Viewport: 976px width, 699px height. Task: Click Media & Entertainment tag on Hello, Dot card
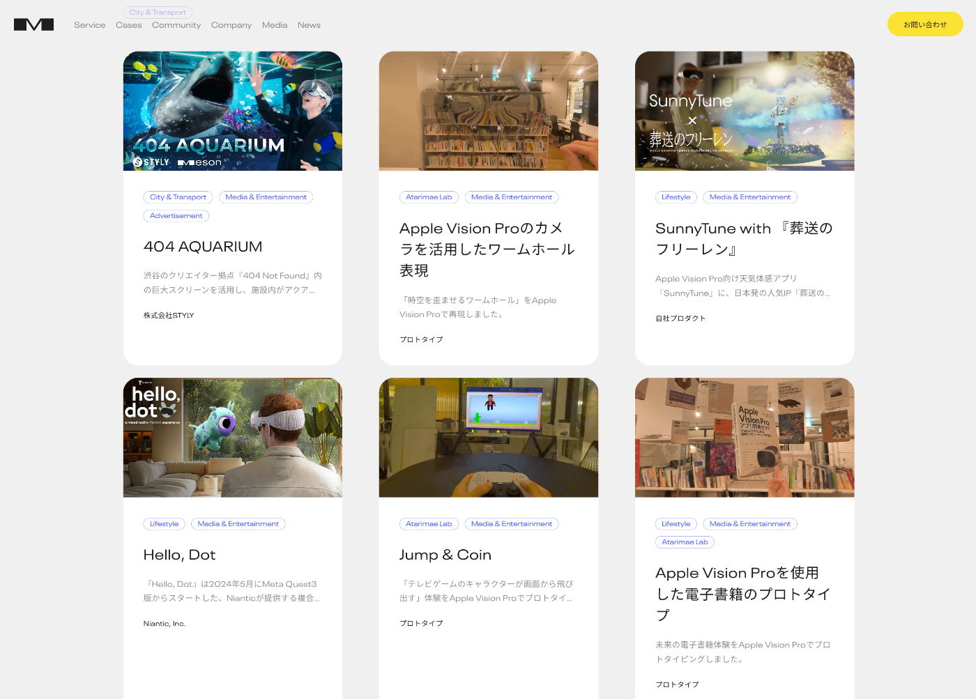238,524
